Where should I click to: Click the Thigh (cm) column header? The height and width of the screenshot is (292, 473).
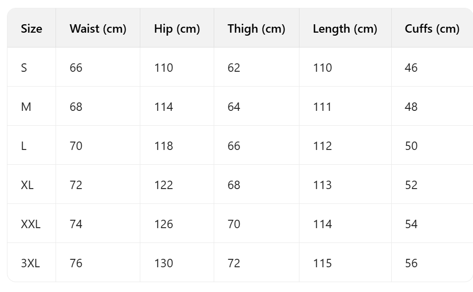pos(256,29)
